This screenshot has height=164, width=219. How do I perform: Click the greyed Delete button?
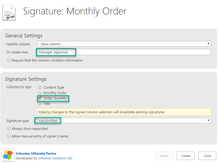pyautogui.click(x=164, y=156)
